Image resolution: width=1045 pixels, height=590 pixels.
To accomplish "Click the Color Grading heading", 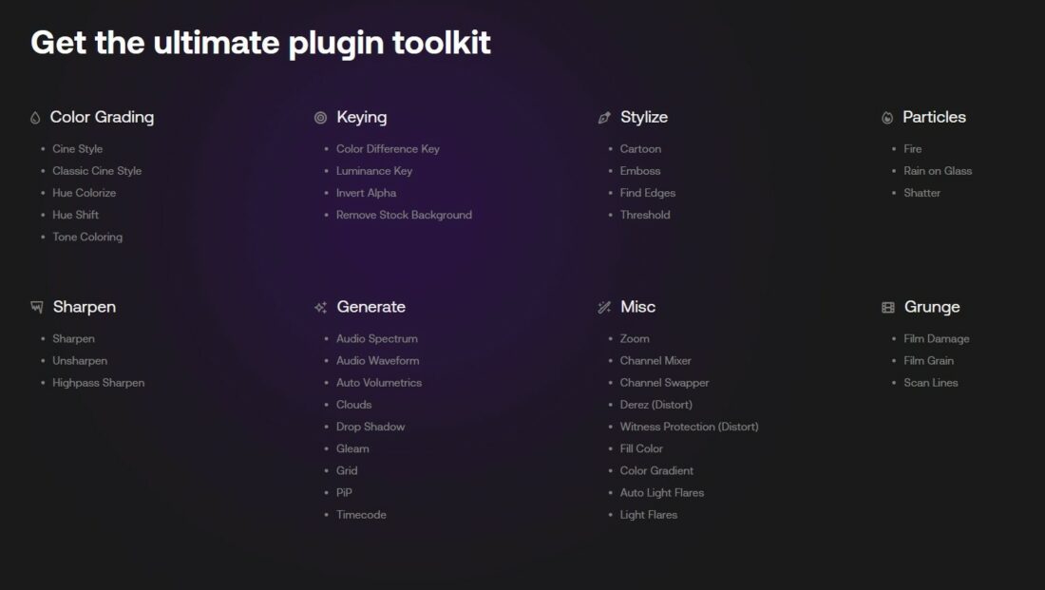I will pyautogui.click(x=102, y=117).
